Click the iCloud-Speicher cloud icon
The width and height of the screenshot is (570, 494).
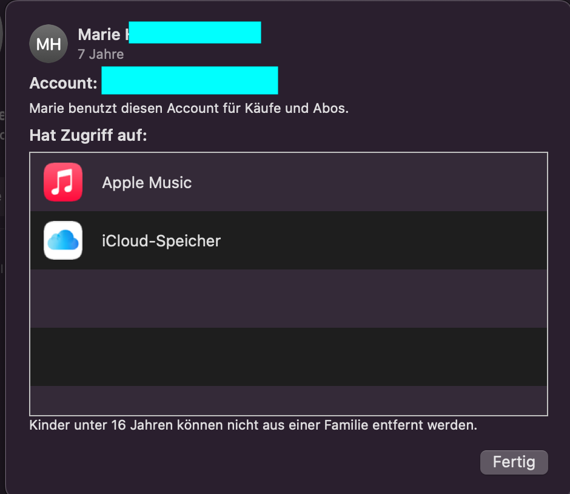click(63, 240)
